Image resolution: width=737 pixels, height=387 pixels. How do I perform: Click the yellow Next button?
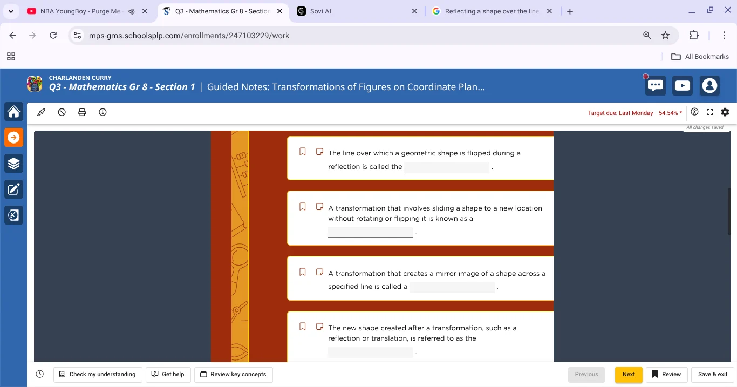coord(629,374)
